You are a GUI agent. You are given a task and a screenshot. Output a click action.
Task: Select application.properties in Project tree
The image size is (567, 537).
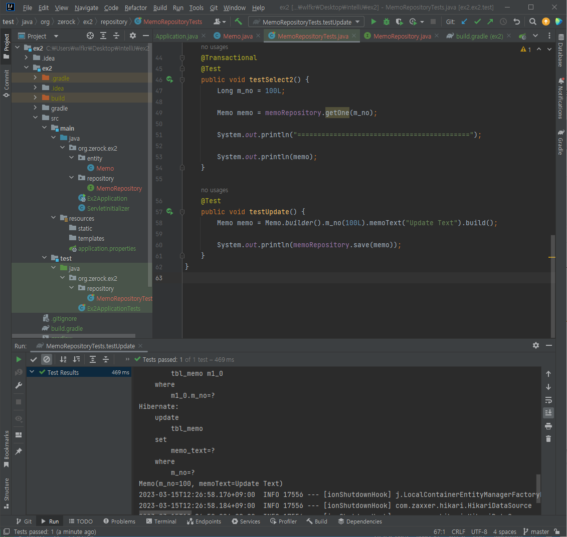pos(107,248)
